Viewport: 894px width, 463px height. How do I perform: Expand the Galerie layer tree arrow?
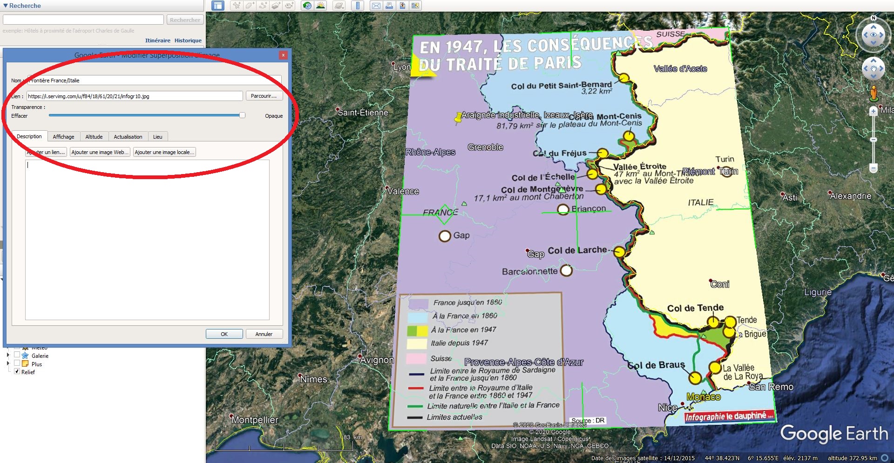click(8, 356)
